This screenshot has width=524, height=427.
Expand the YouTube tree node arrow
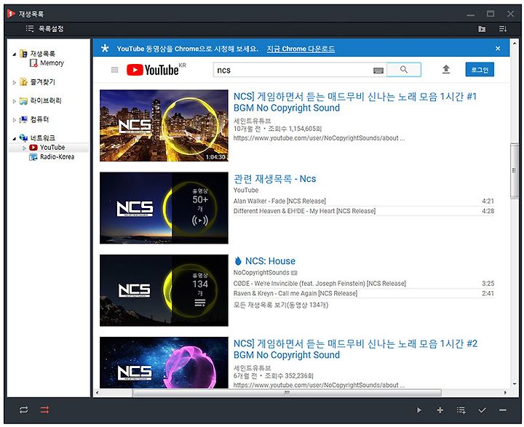[x=24, y=148]
